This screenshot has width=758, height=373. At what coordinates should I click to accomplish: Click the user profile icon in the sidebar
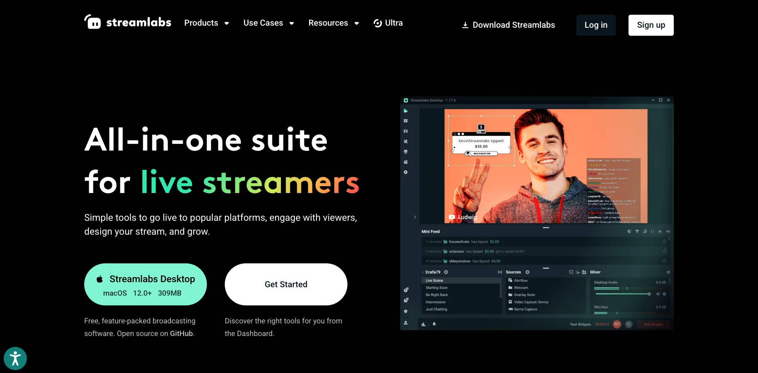tap(406, 323)
